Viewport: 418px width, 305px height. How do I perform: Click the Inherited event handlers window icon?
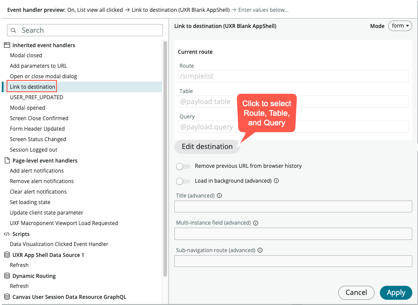[7, 45]
